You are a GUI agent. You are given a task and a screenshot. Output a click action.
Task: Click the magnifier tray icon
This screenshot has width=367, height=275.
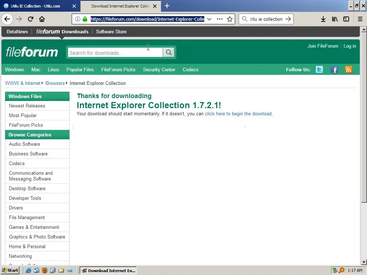pyautogui.click(x=342, y=270)
